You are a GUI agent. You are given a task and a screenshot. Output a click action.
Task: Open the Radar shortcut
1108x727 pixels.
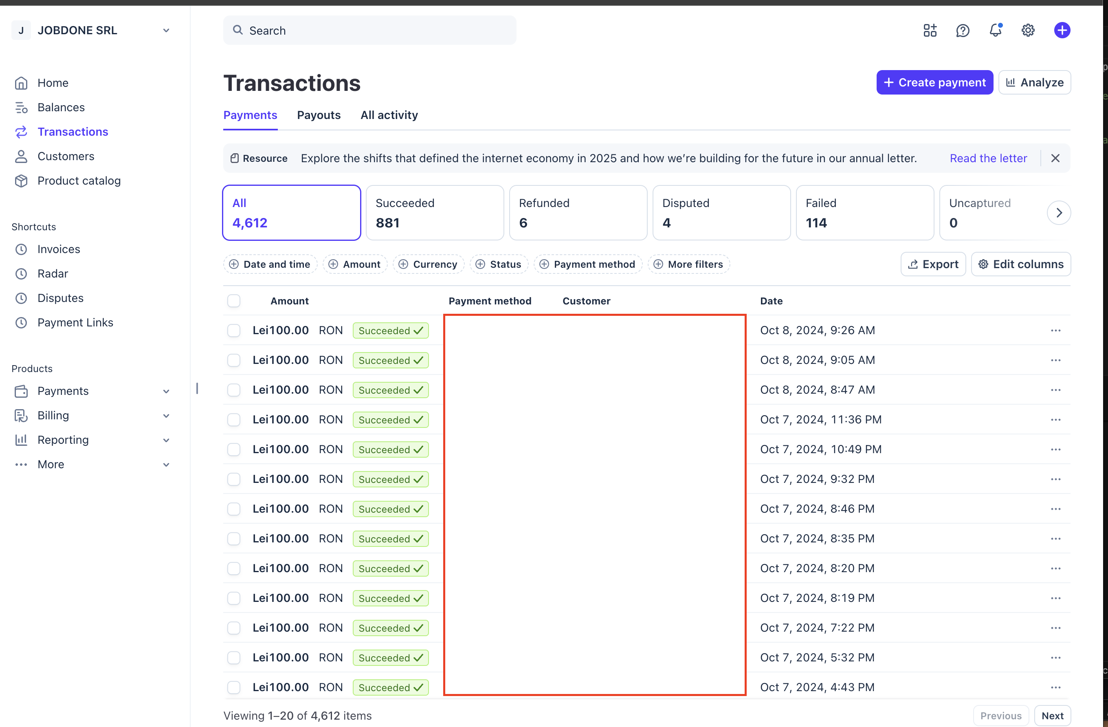click(x=53, y=273)
